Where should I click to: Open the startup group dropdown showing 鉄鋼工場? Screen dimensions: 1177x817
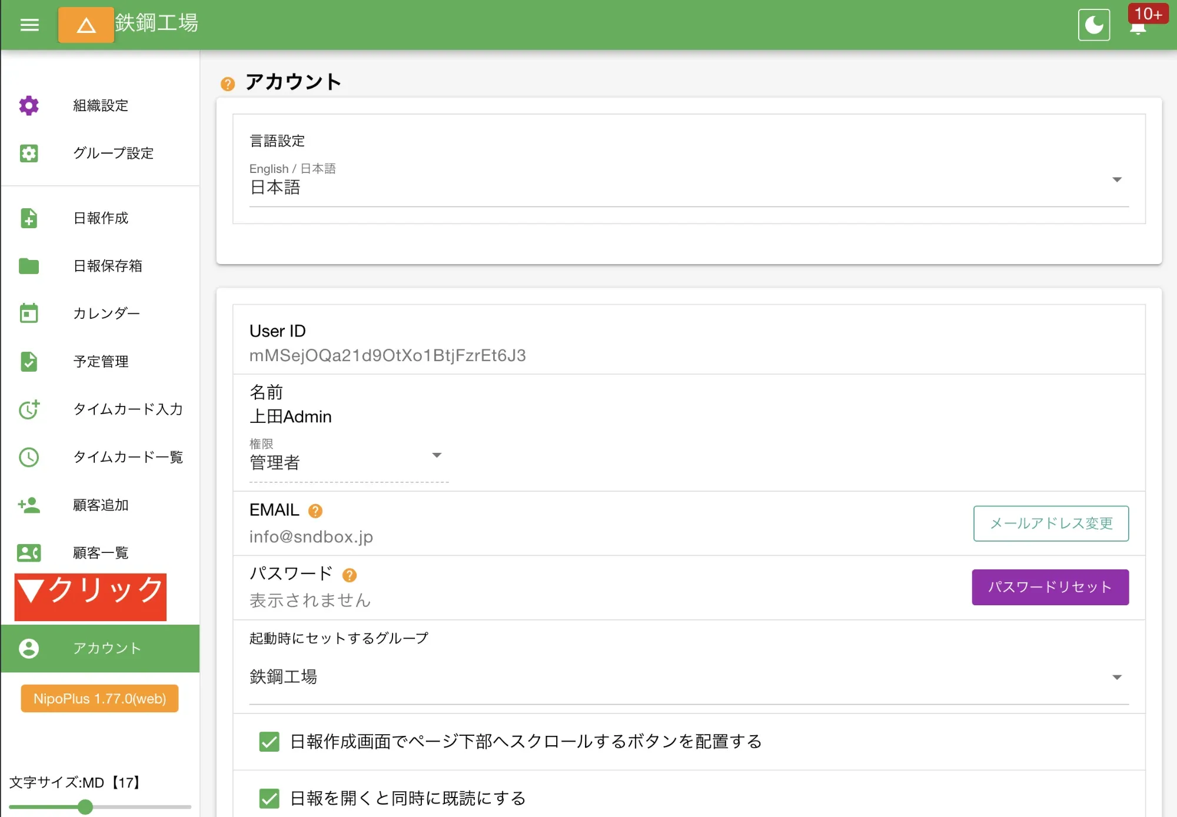click(1116, 676)
